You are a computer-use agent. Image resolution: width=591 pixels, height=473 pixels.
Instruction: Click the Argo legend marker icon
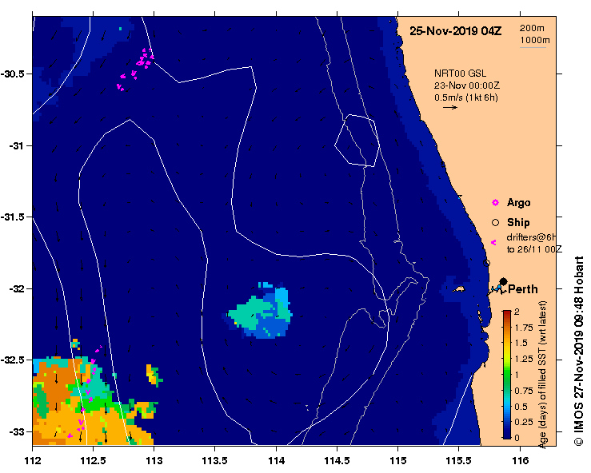[x=495, y=203]
